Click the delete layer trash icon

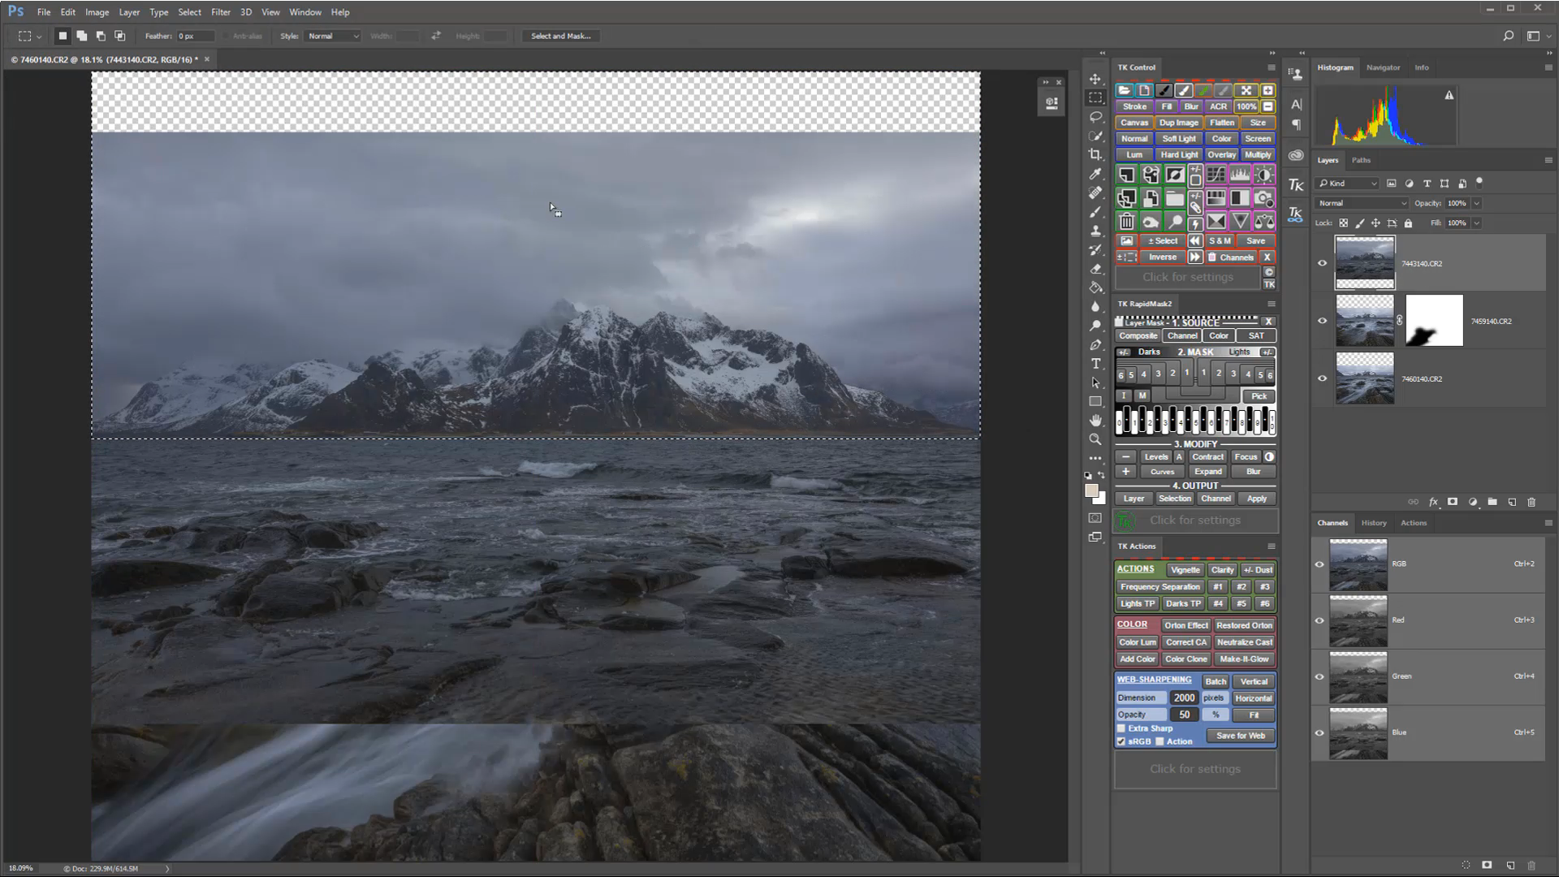[1531, 503]
